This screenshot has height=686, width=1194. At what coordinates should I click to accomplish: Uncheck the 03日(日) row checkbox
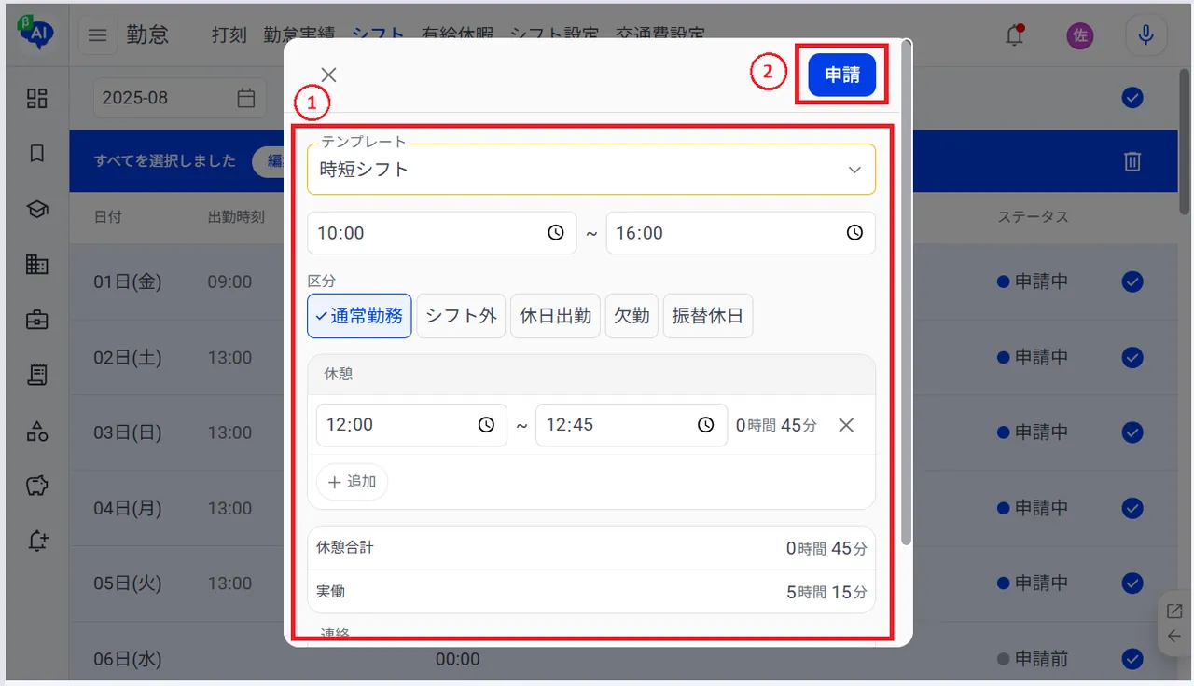coord(1132,432)
